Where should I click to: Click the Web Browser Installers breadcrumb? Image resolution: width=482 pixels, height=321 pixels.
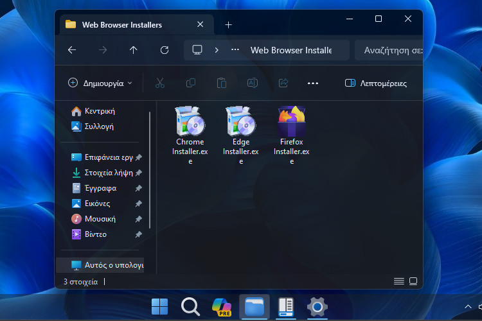click(x=291, y=50)
